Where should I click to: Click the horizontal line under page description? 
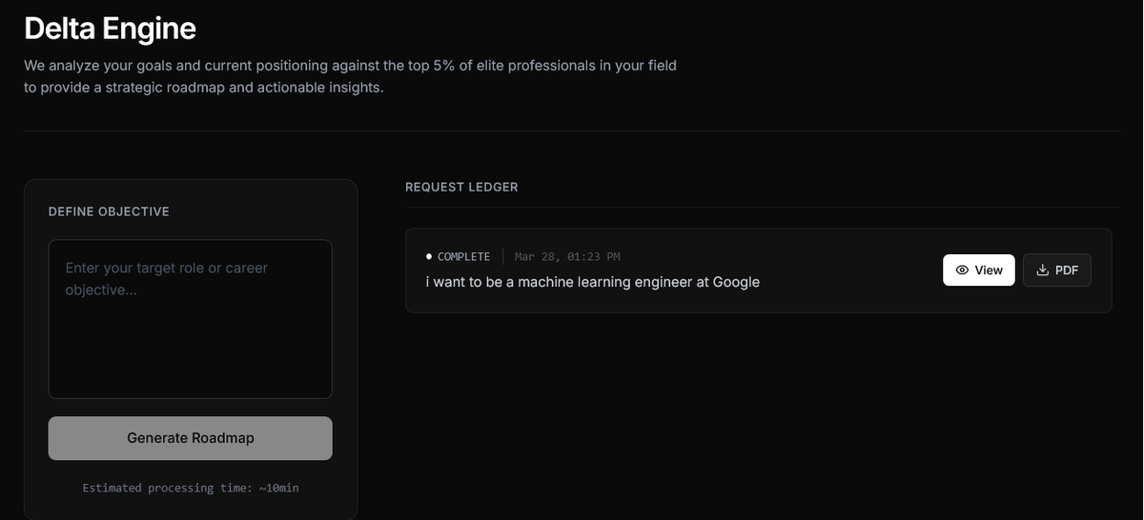click(572, 130)
